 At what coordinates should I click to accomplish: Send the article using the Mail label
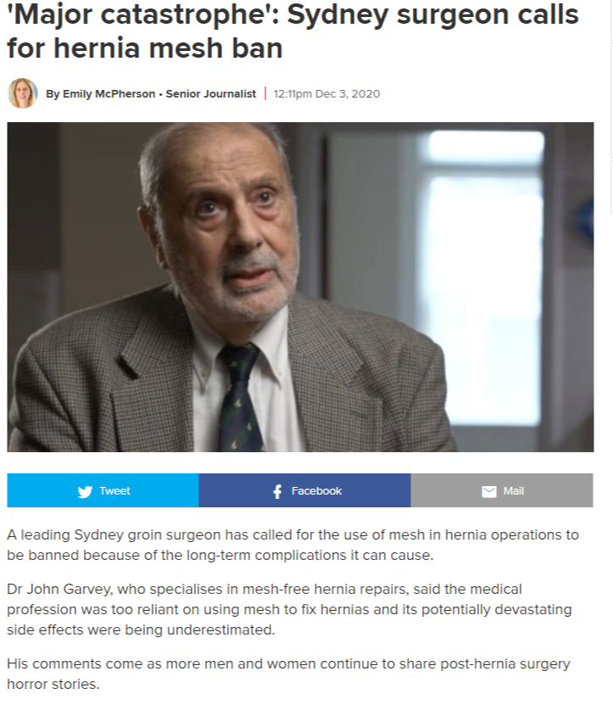coord(513,491)
